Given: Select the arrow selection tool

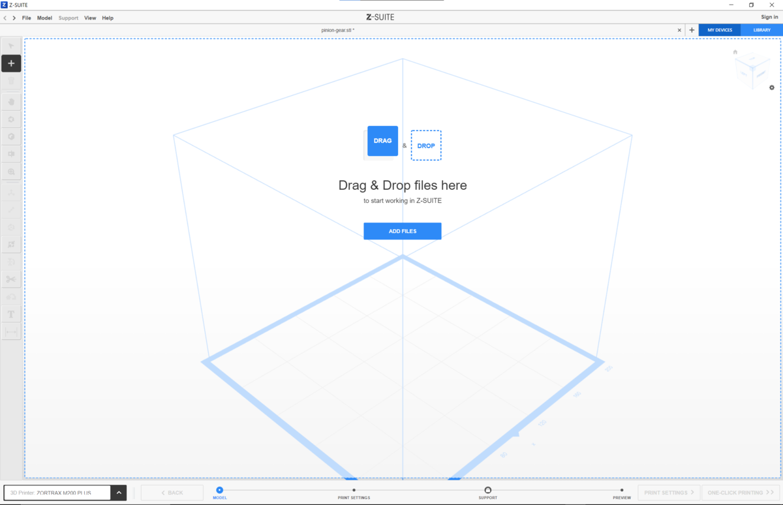Looking at the screenshot, I should pyautogui.click(x=11, y=46).
